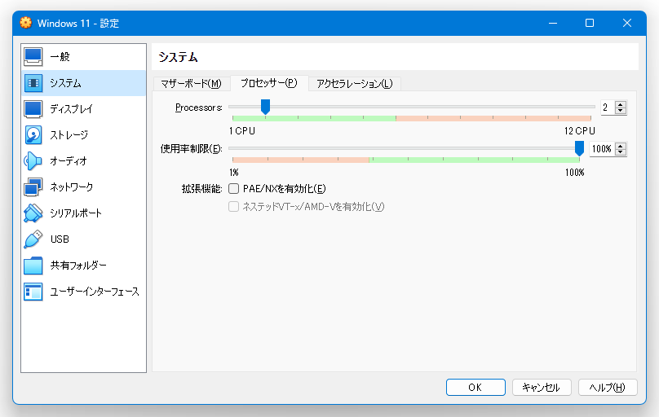Increase 使用率制限 with the up arrow

click(621, 146)
